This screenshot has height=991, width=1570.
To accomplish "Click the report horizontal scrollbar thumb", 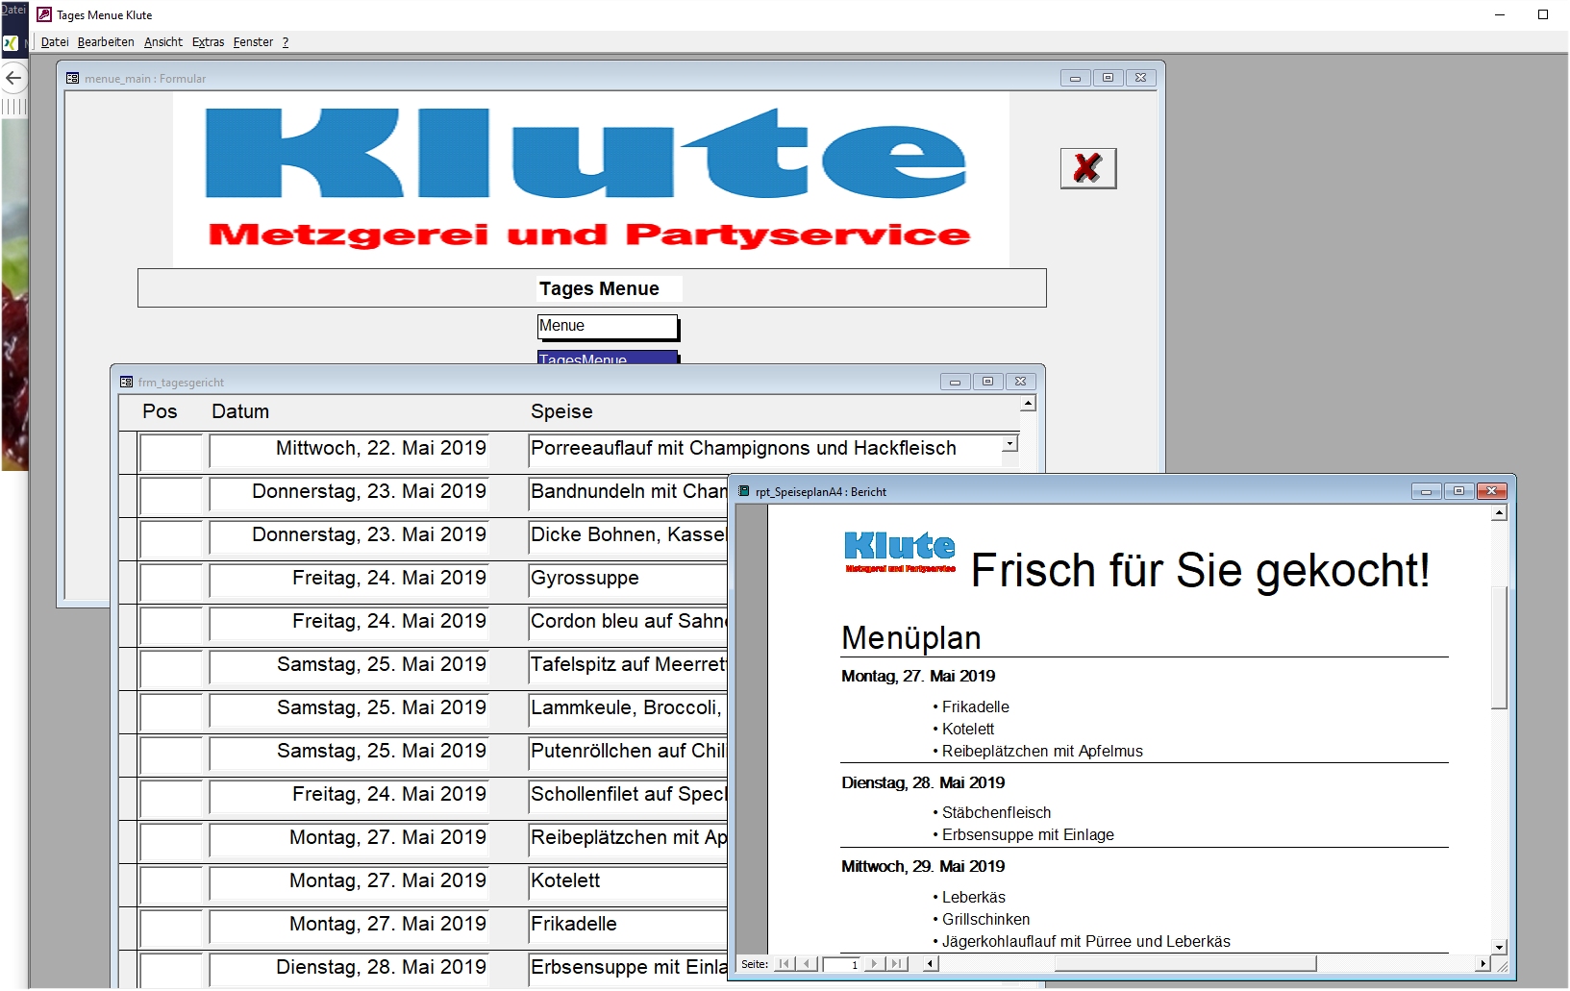I will (x=1184, y=964).
